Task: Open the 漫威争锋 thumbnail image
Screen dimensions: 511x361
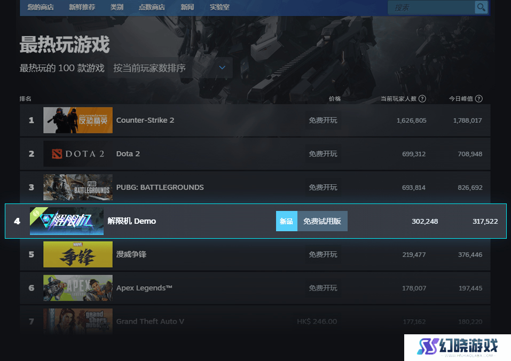Action: coord(78,254)
